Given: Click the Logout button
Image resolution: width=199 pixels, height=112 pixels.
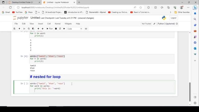Looking at the screenshot, I should (174, 18).
